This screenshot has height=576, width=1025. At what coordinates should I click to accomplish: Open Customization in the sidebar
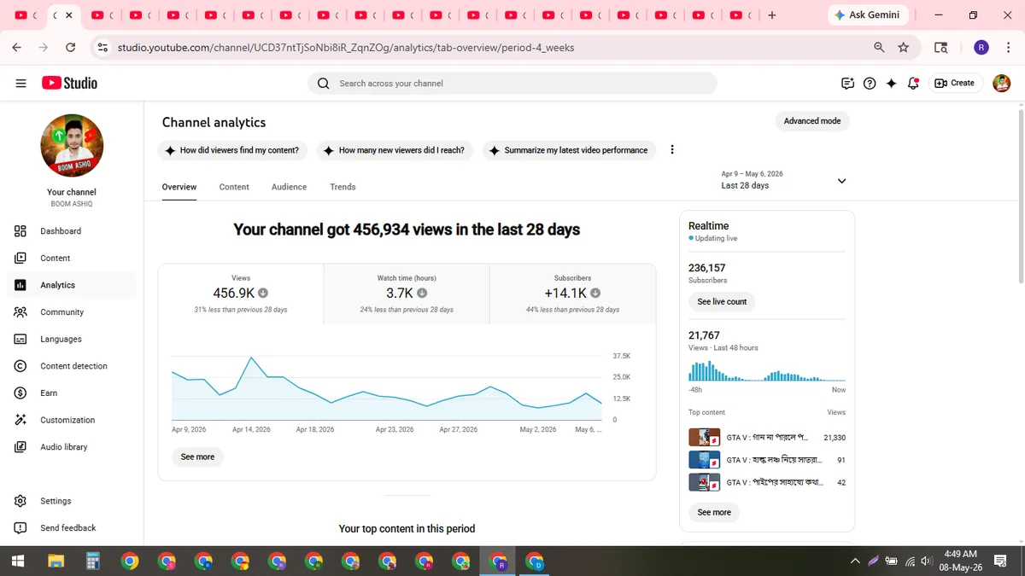point(72,420)
